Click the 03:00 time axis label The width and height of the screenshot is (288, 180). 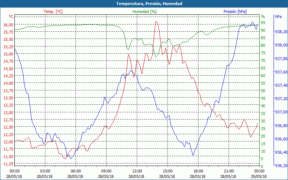tap(45, 171)
